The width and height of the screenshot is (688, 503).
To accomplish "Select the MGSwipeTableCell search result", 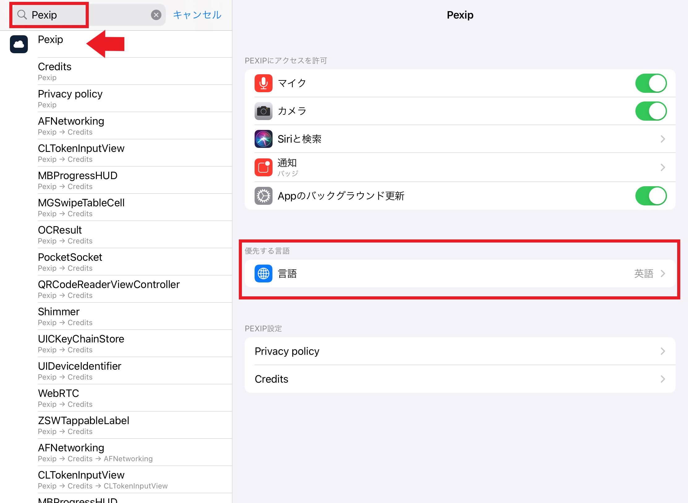I will [x=116, y=207].
